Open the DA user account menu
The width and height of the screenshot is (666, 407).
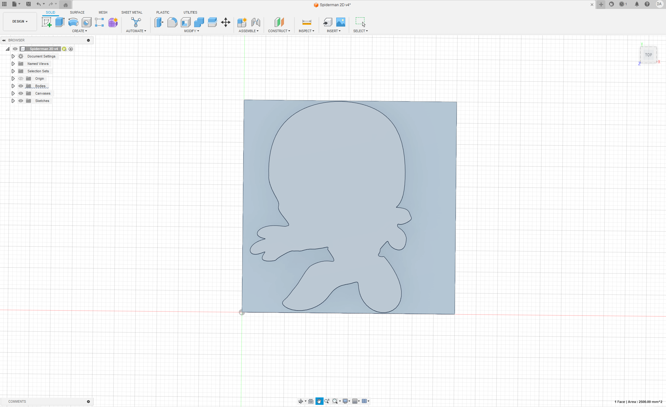point(659,4)
